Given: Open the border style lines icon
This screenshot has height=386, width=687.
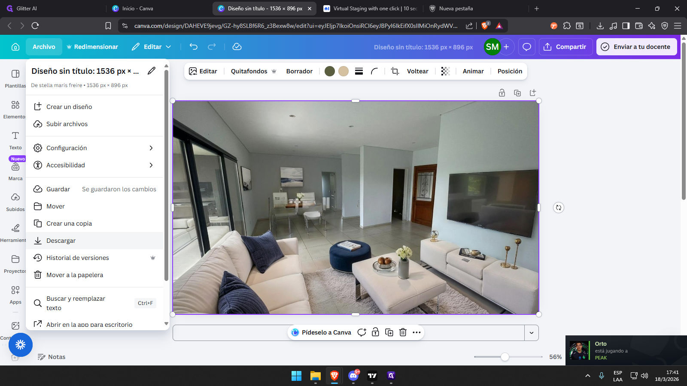Looking at the screenshot, I should pos(359,71).
